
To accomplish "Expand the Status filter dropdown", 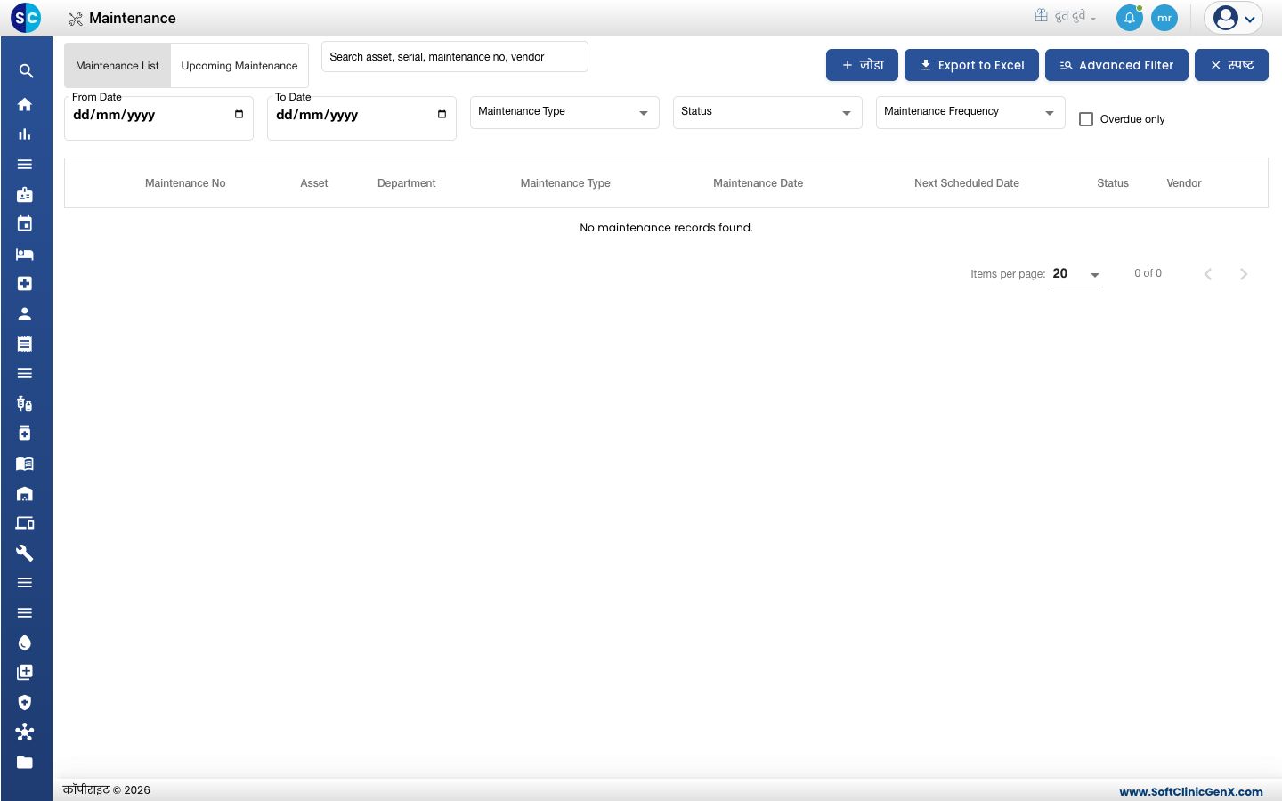I will click(x=767, y=112).
